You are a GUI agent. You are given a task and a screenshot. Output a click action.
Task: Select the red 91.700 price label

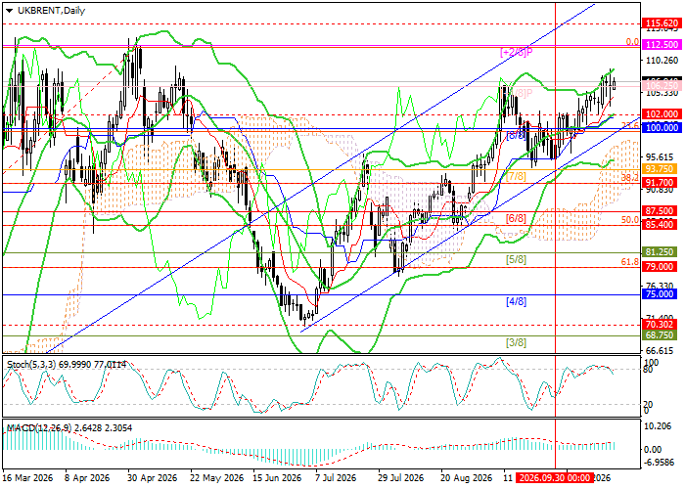click(662, 182)
